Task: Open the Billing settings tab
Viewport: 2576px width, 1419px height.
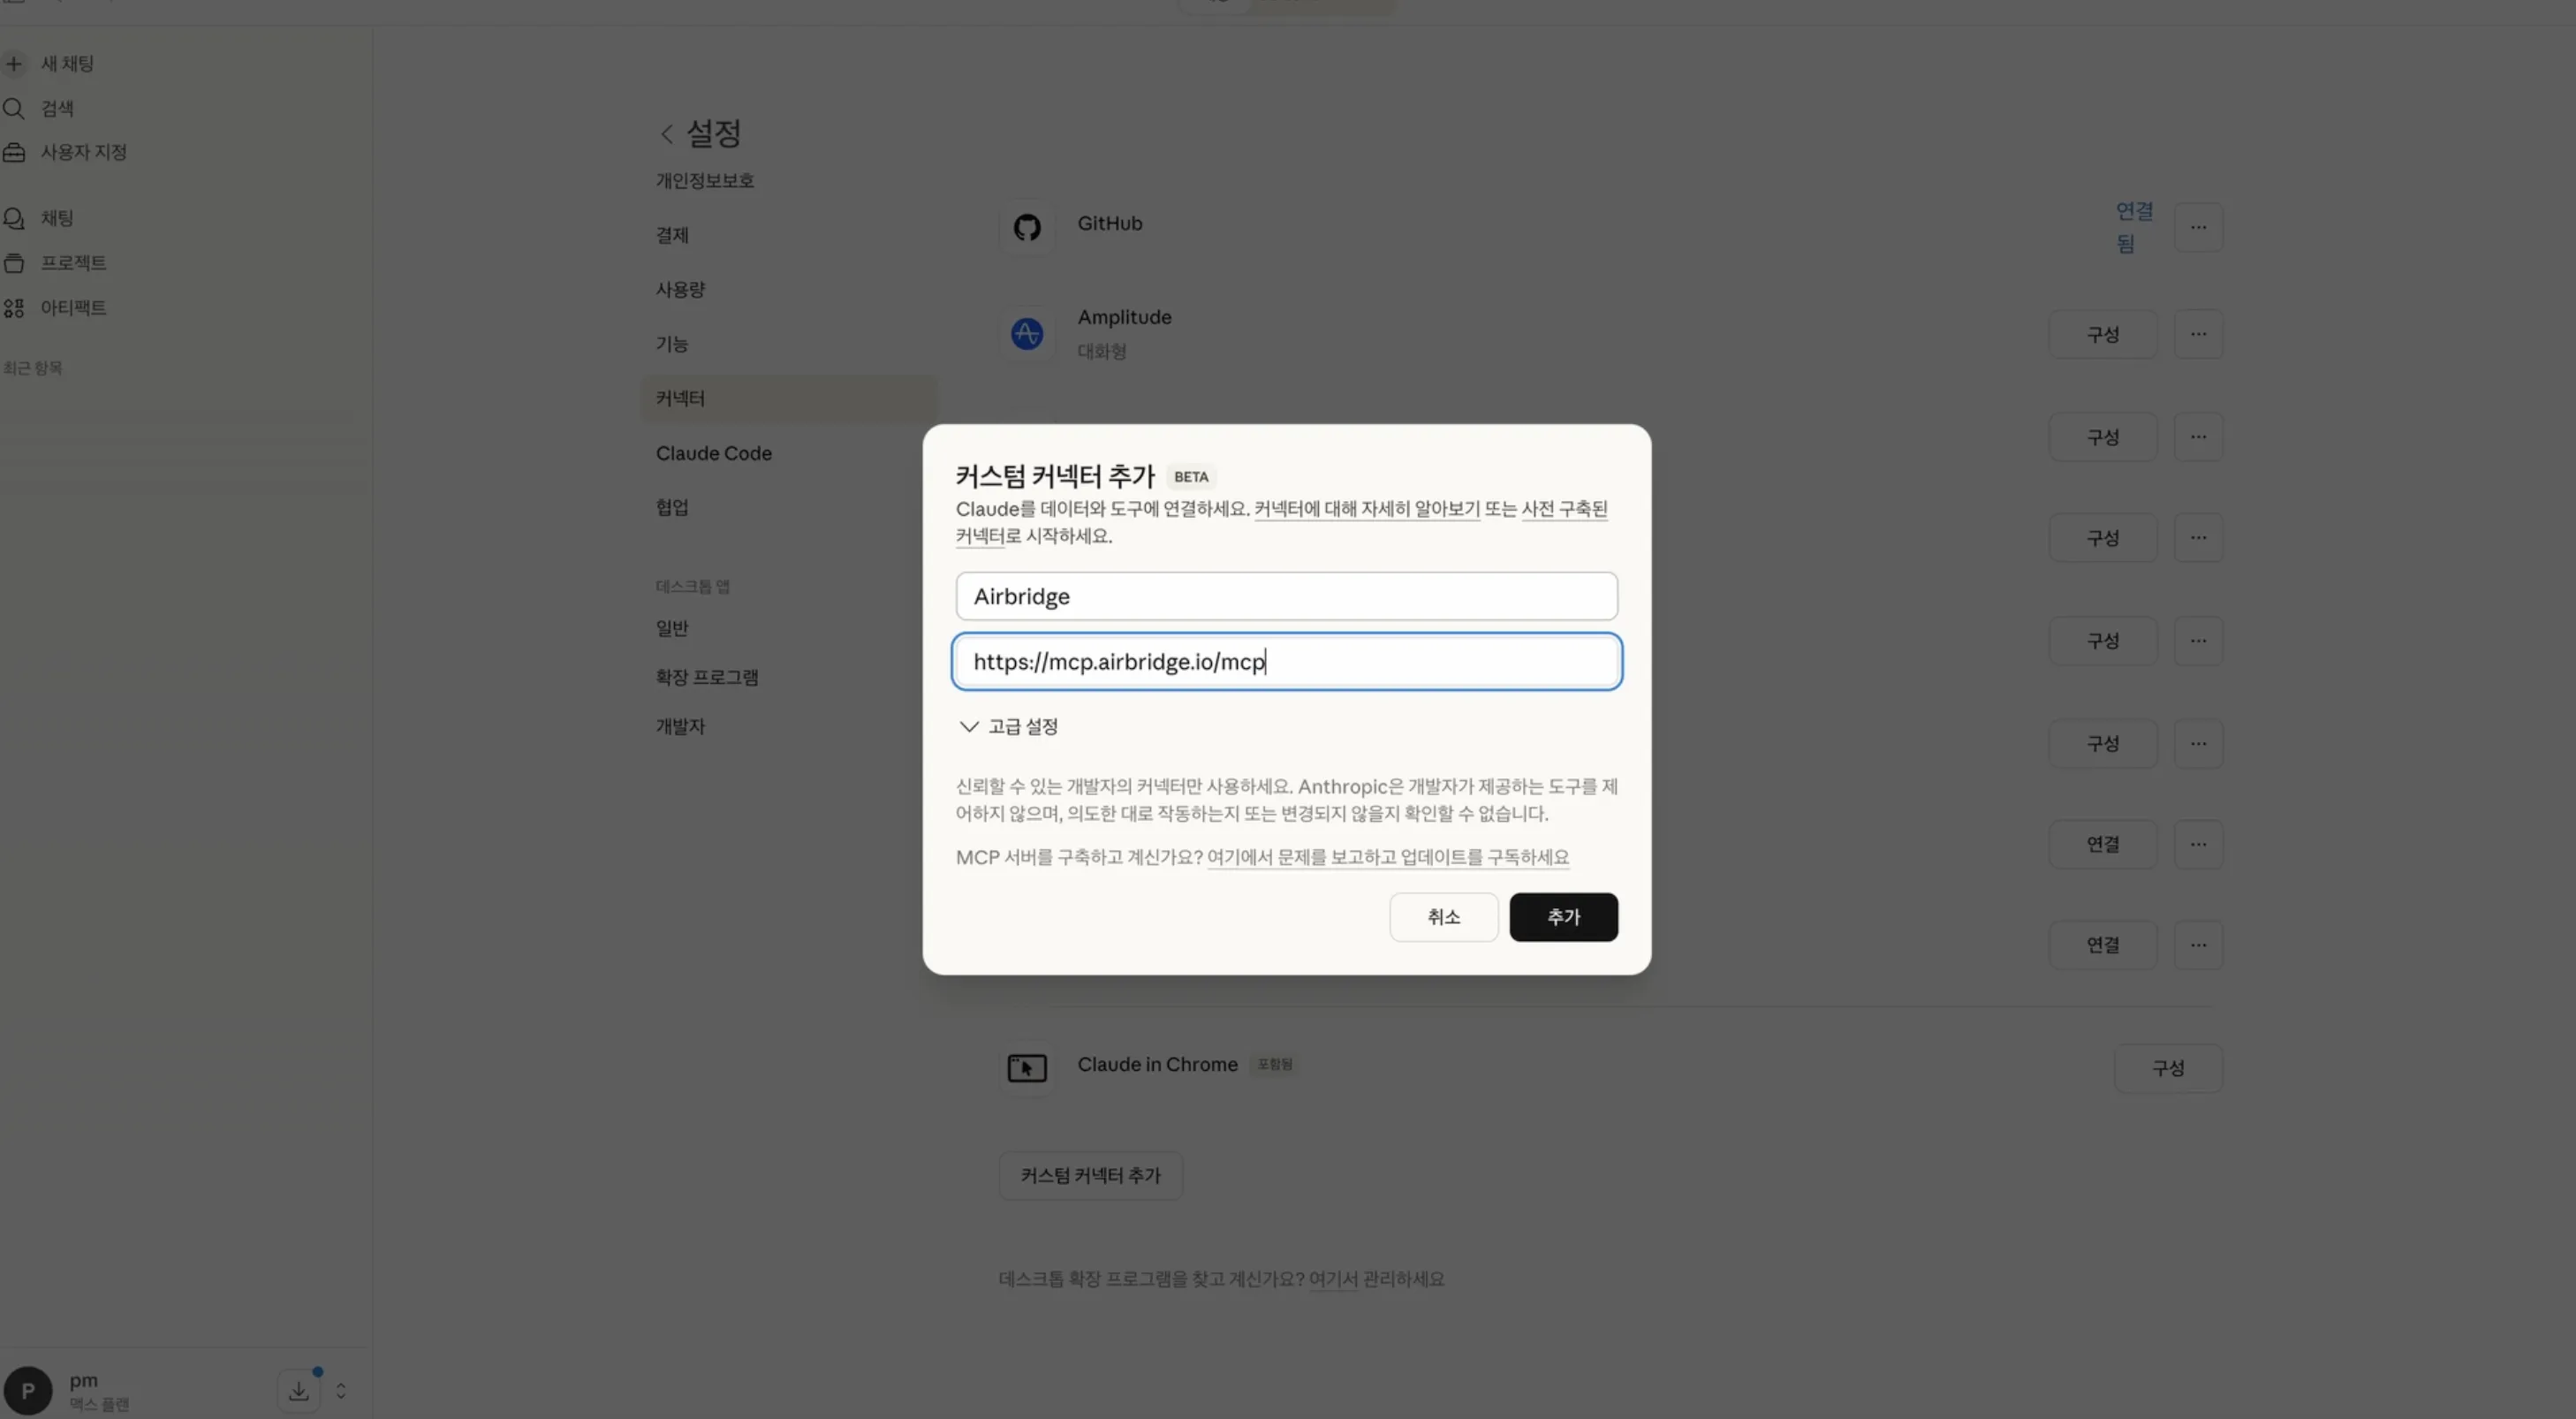Action: click(672, 235)
